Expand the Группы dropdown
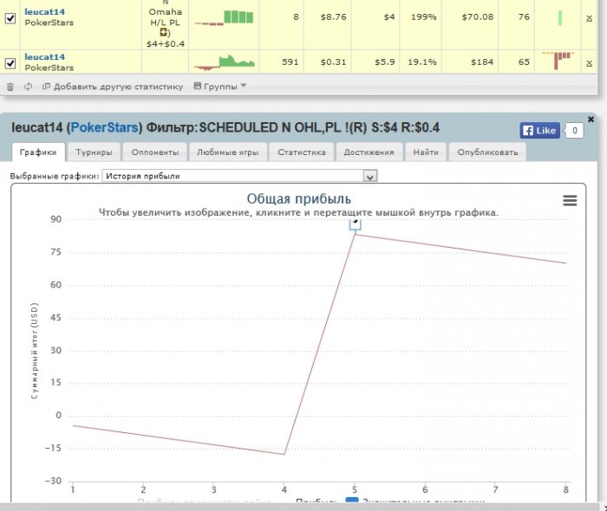 220,87
